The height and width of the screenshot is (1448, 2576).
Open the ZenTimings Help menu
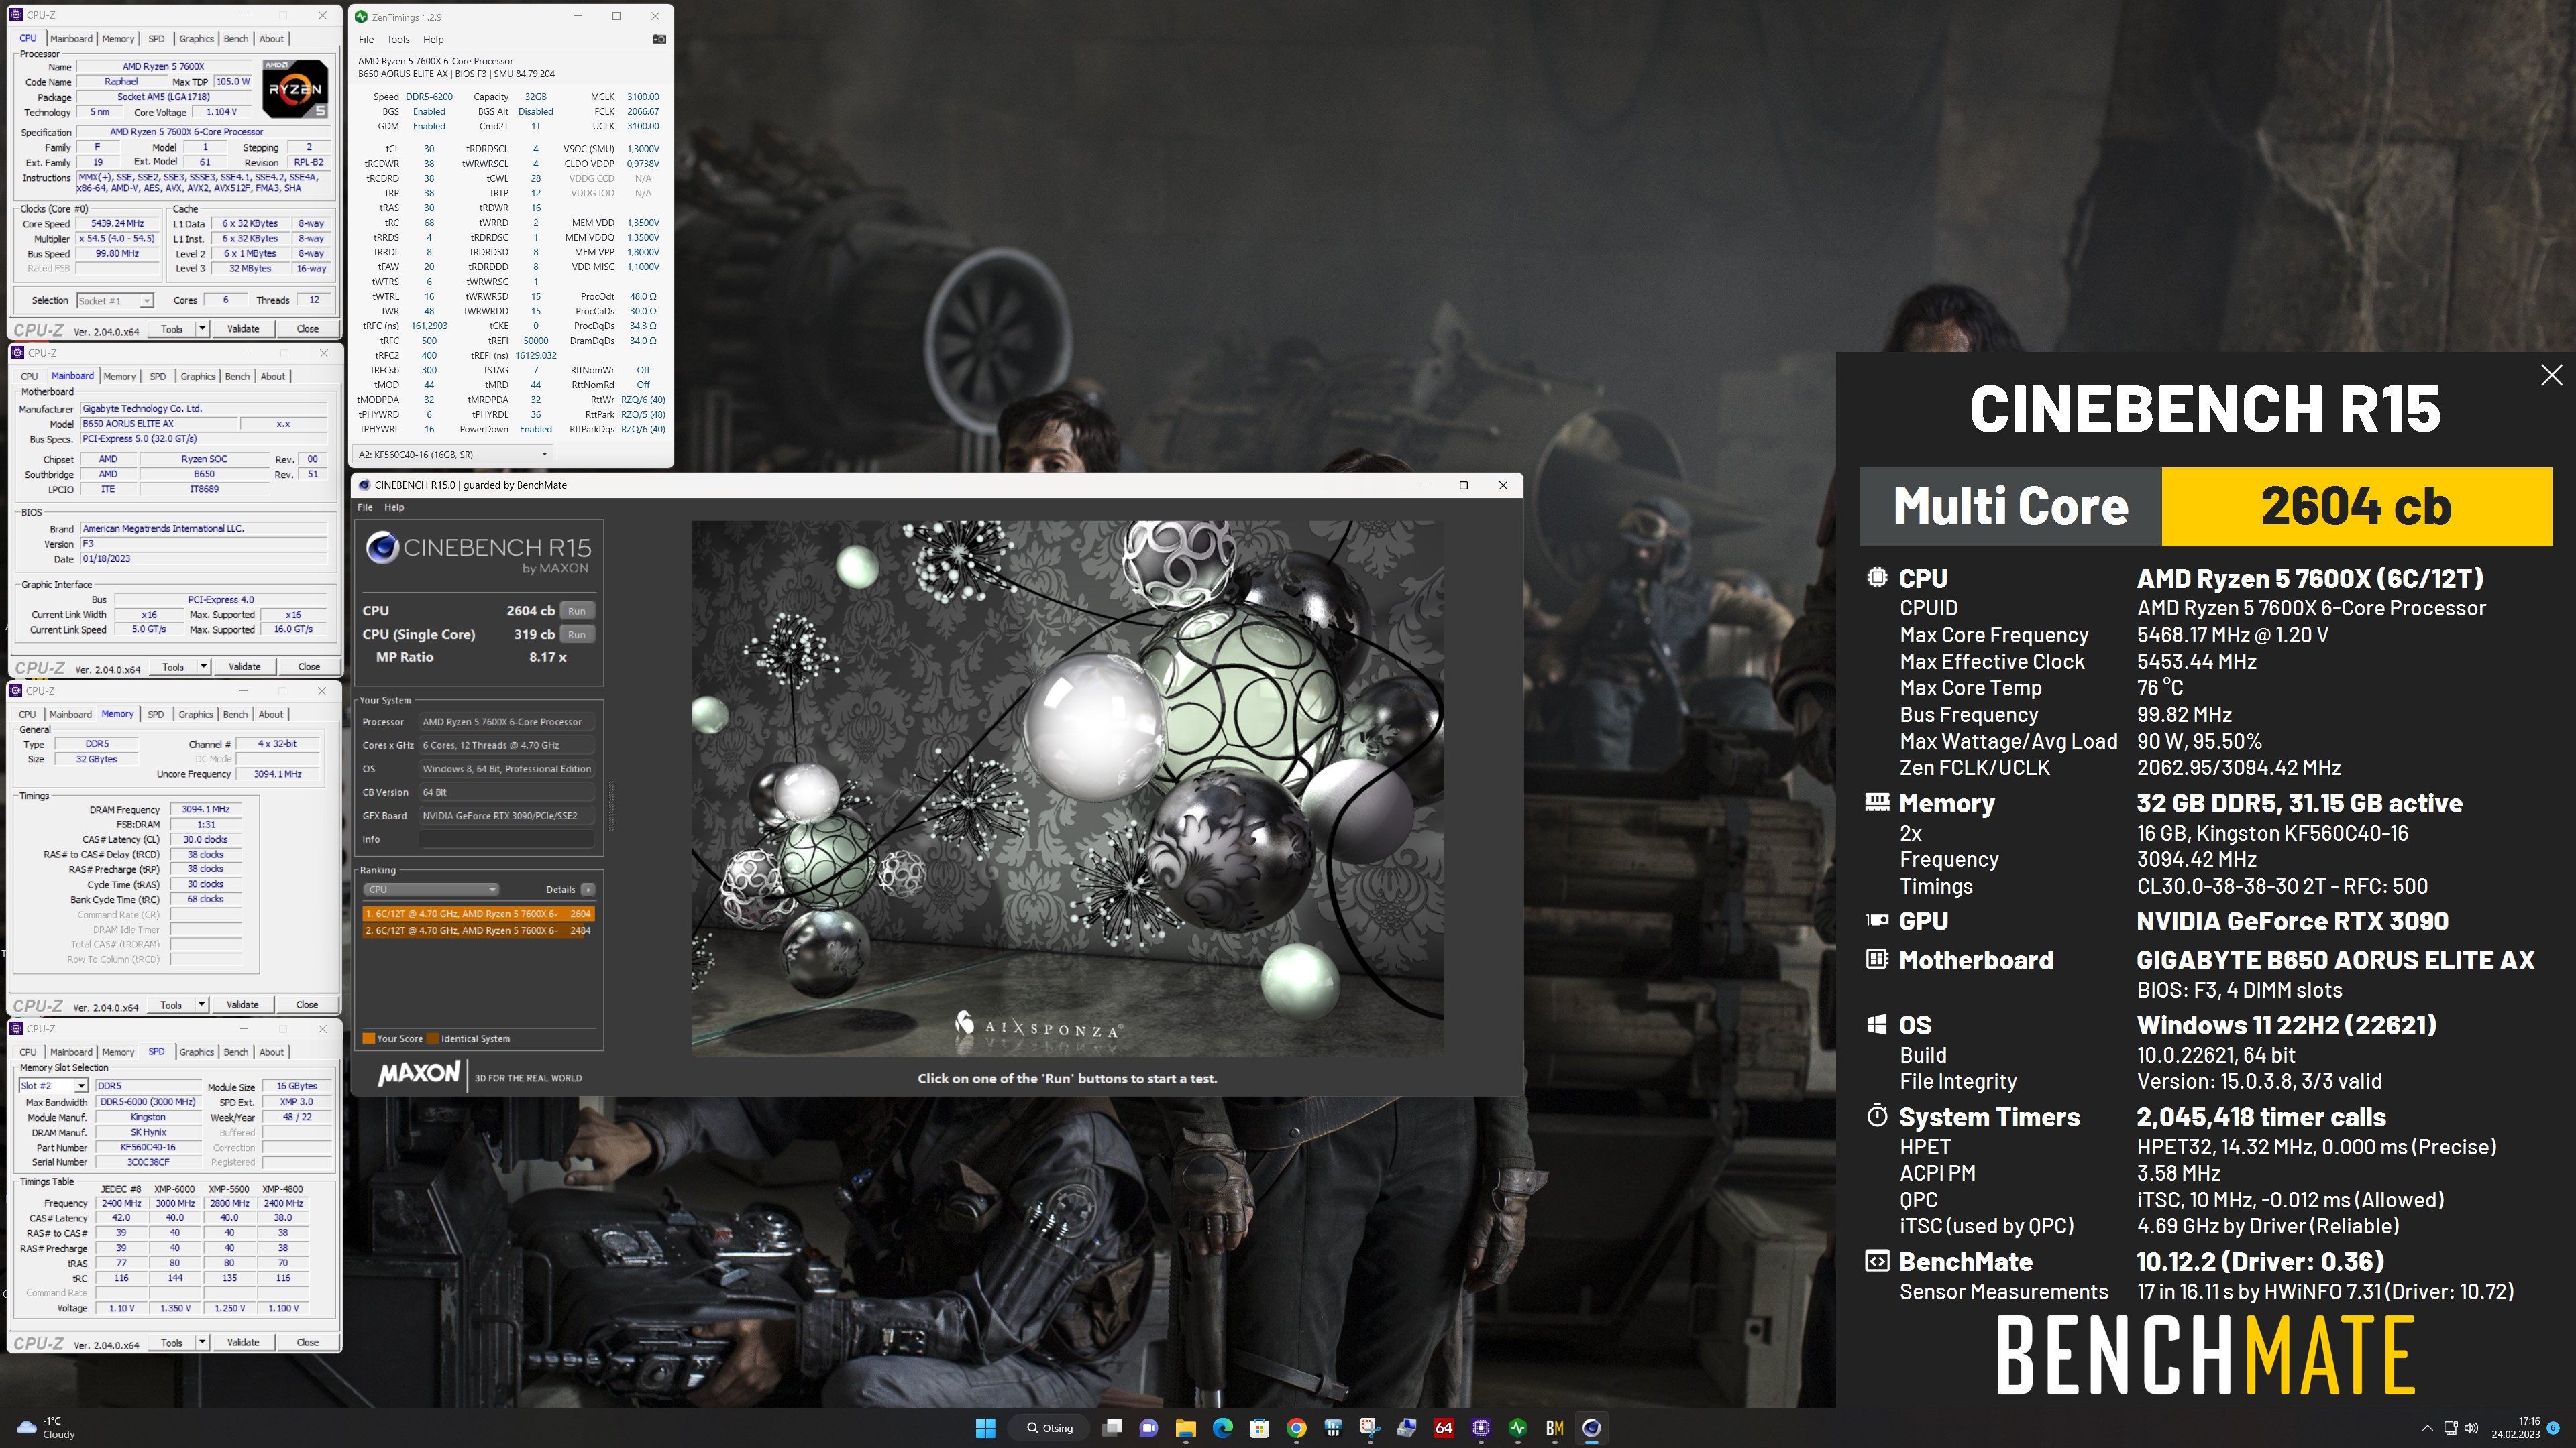(x=433, y=39)
